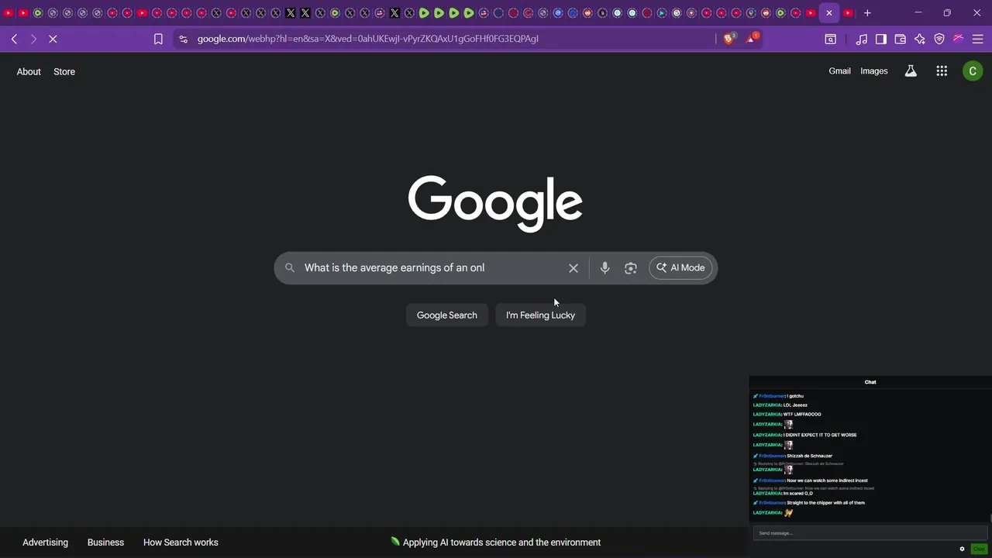Open the Brave Wallet icon

click(901, 39)
